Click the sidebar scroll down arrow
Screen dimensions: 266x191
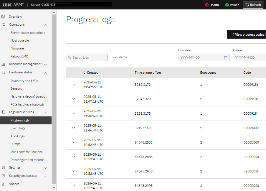coord(54,188)
